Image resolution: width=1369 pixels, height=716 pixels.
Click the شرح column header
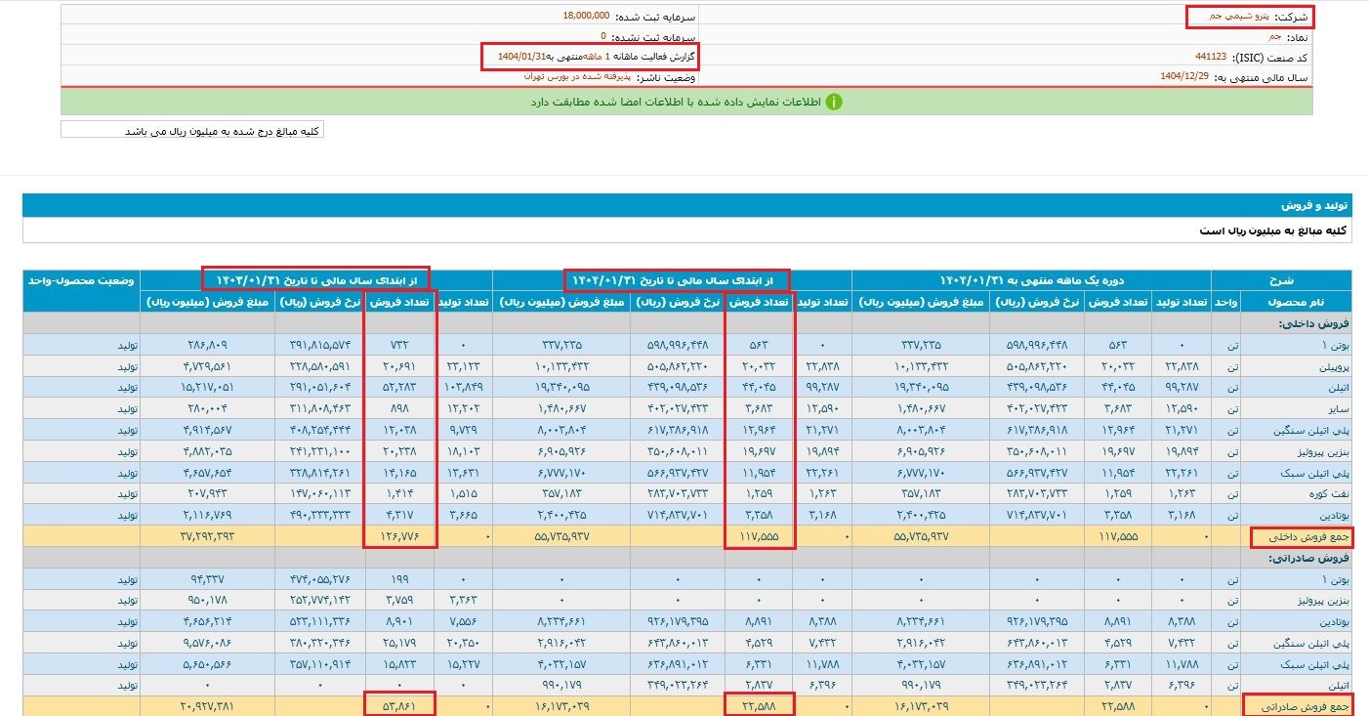point(1281,279)
